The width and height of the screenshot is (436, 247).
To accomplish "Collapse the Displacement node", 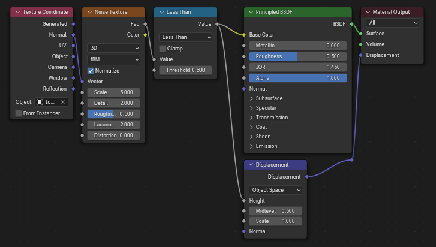I will [251, 165].
